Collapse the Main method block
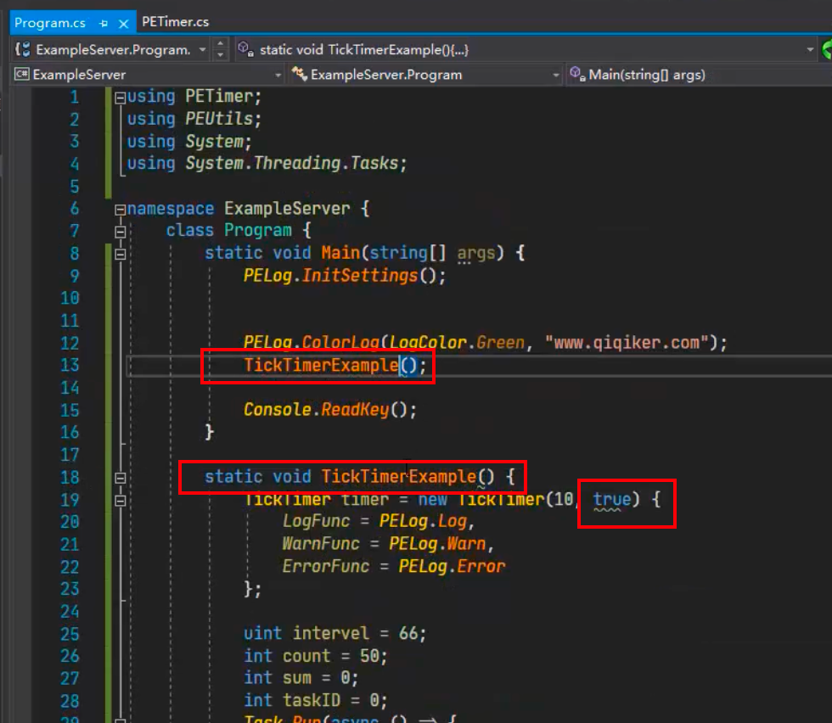 point(121,254)
